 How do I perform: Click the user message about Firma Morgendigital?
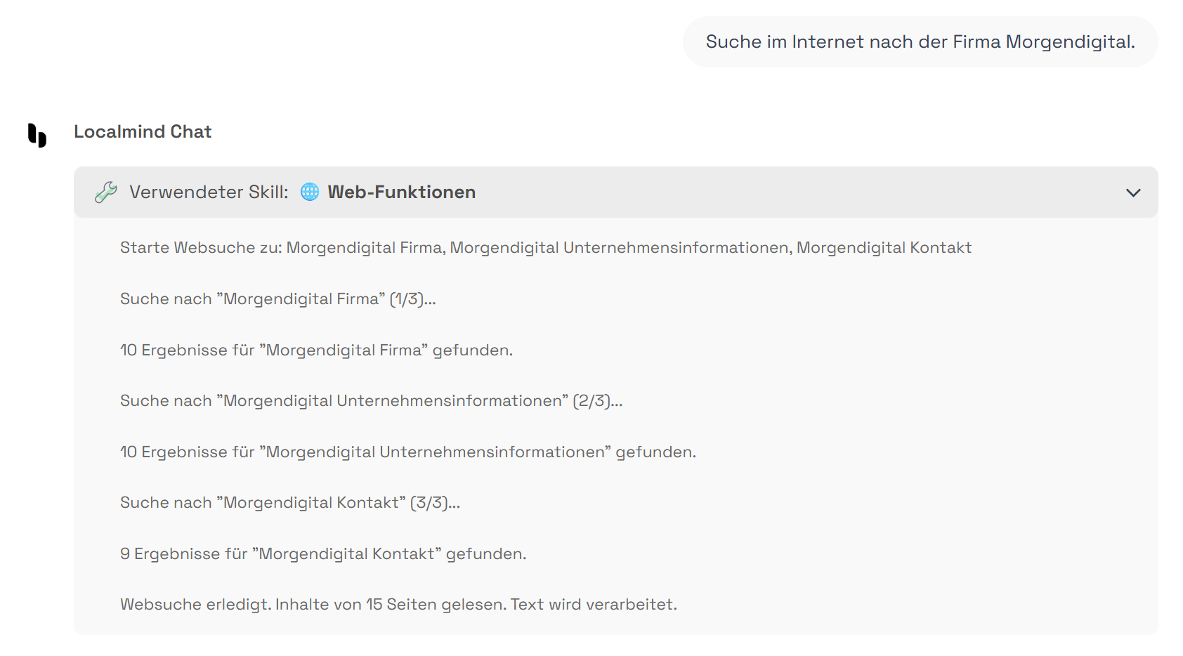[920, 41]
